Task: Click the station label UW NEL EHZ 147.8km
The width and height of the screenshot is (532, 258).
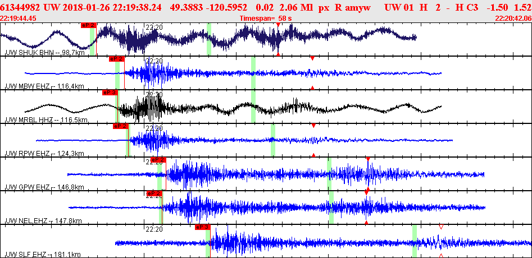Action: (44, 221)
